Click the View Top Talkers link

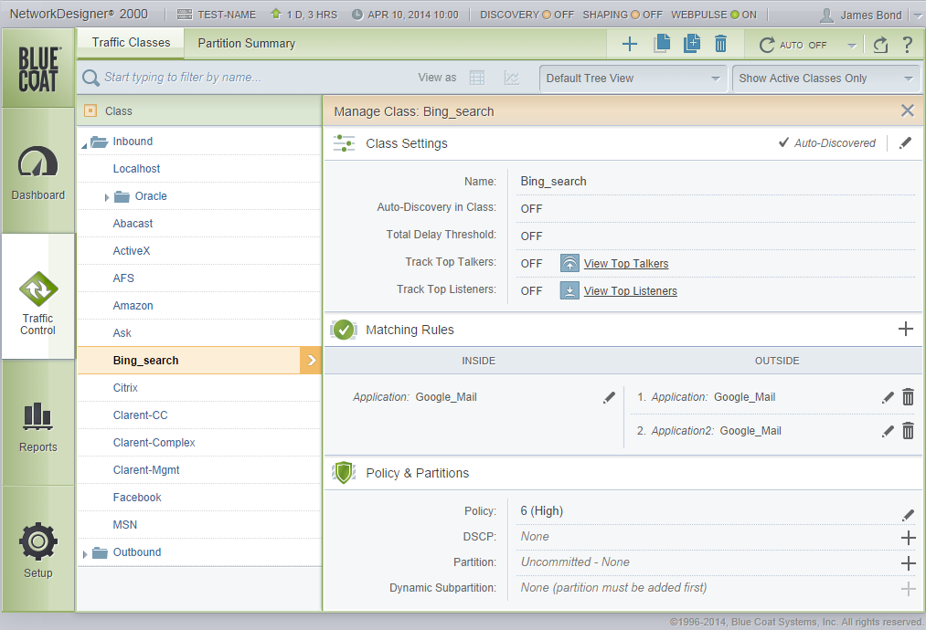[x=626, y=264]
